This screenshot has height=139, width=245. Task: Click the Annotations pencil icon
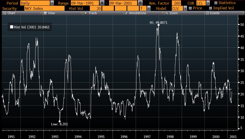pos(126,13)
